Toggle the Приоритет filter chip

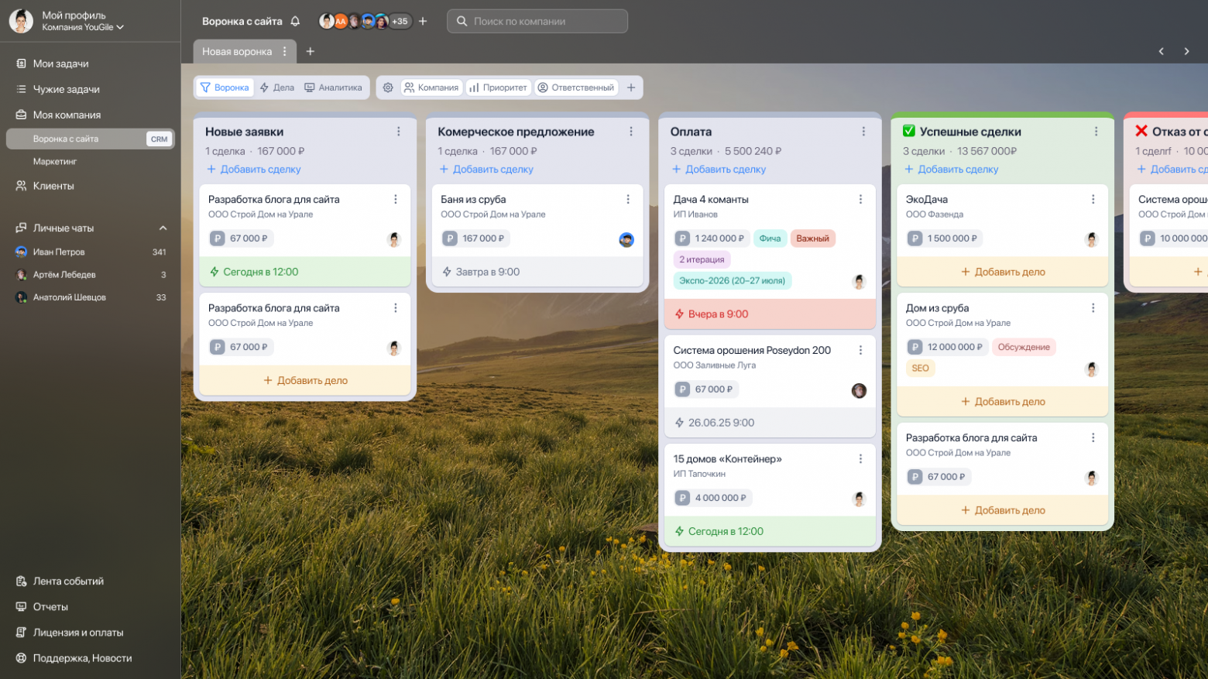498,87
